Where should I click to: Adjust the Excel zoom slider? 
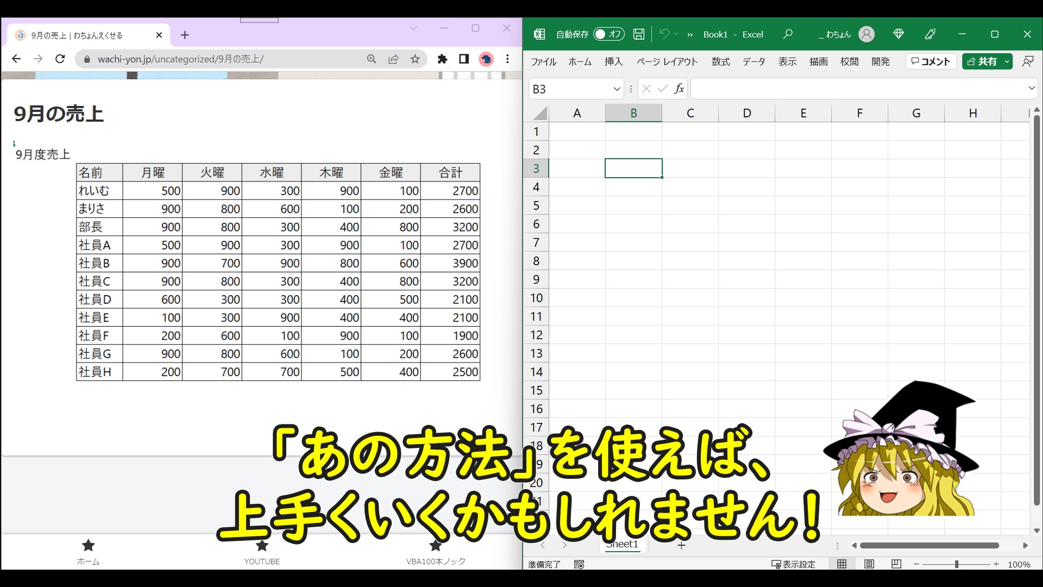956,564
